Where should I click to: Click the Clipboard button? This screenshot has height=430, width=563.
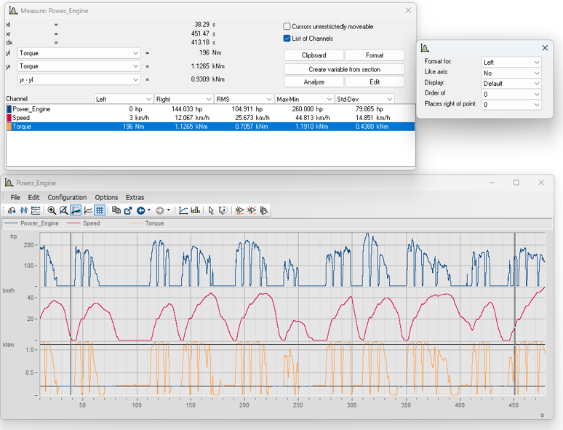pyautogui.click(x=314, y=55)
